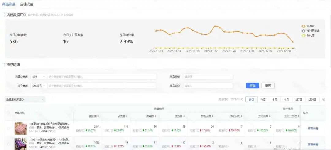Copy SPU ID 1580043791 with the copy icon
This screenshot has height=150, width=331.
click(55, 131)
